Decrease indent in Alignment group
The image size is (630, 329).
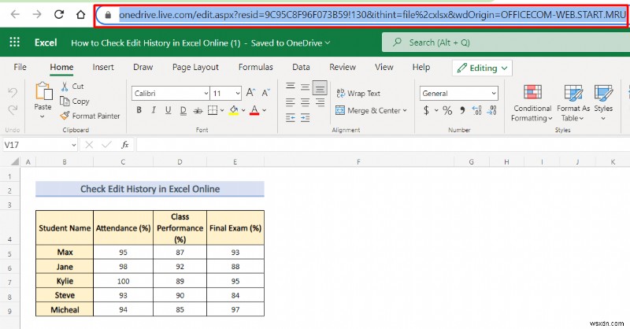(291, 118)
